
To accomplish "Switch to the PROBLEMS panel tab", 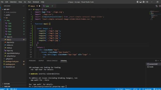I will coord(32,60).
